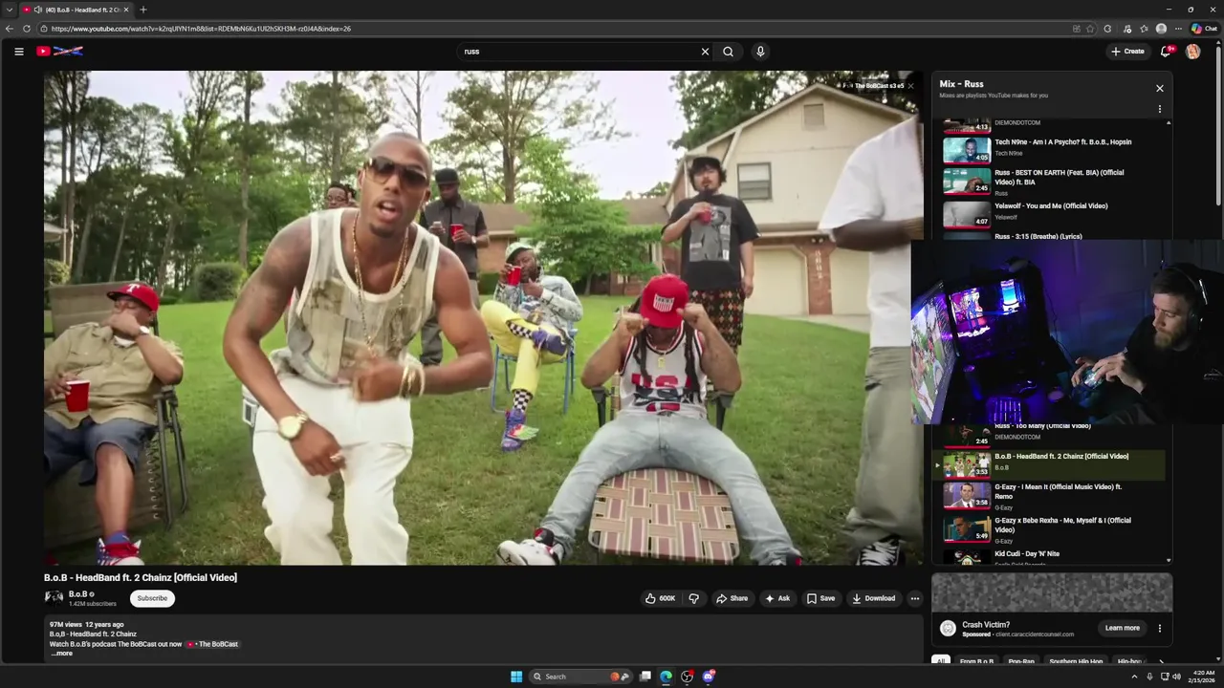The image size is (1224, 688).
Task: Open the Mix playlist three-dot options menu
Action: pyautogui.click(x=1160, y=109)
